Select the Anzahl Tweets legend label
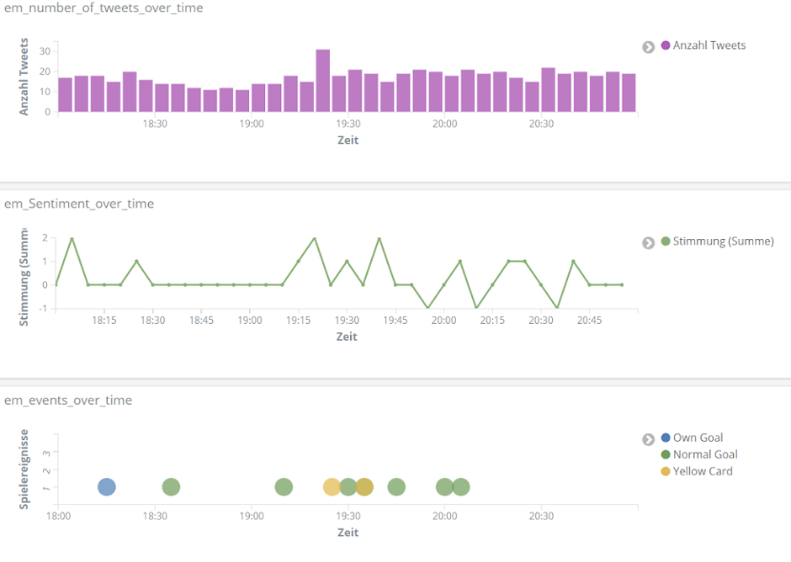The height and width of the screenshot is (562, 791). [709, 45]
